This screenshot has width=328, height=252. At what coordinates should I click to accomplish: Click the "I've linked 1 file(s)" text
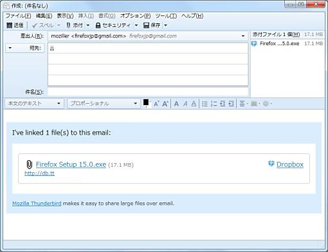tap(61, 133)
